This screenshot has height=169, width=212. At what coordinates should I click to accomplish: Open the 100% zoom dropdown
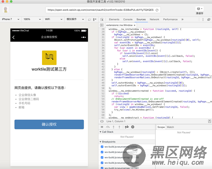[32, 19]
